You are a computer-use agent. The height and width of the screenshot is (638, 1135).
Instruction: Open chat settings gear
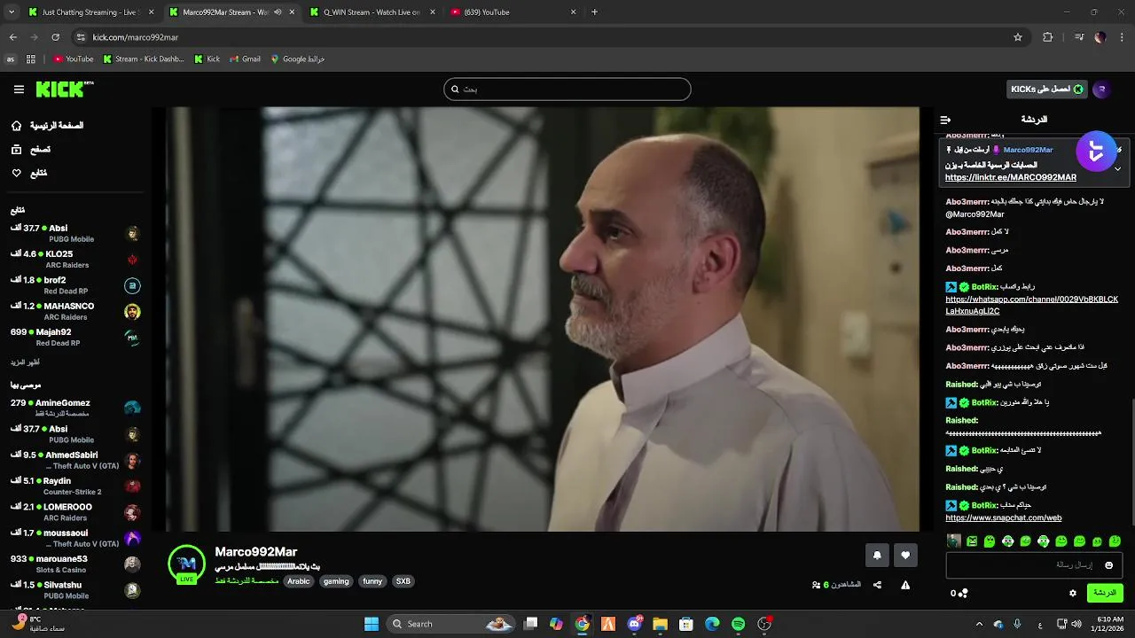(x=1073, y=593)
